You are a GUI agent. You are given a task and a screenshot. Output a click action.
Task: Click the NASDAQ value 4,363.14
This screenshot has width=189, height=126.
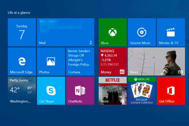coord(111,55)
